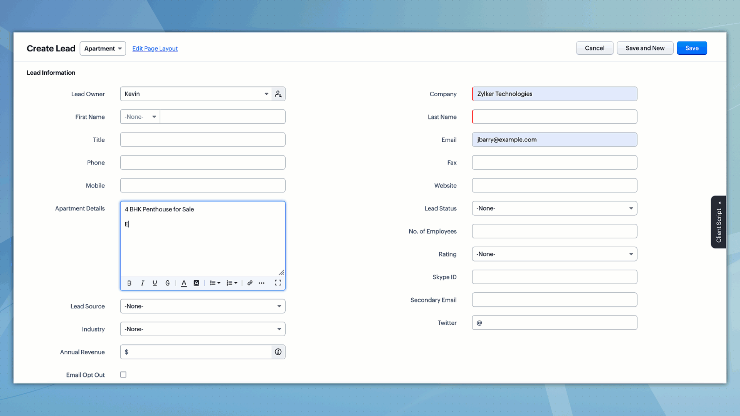
Task: Expand the Lead Status dropdown
Action: click(554, 208)
